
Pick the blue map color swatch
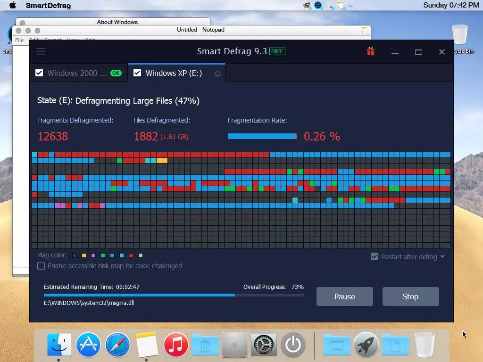click(x=112, y=255)
